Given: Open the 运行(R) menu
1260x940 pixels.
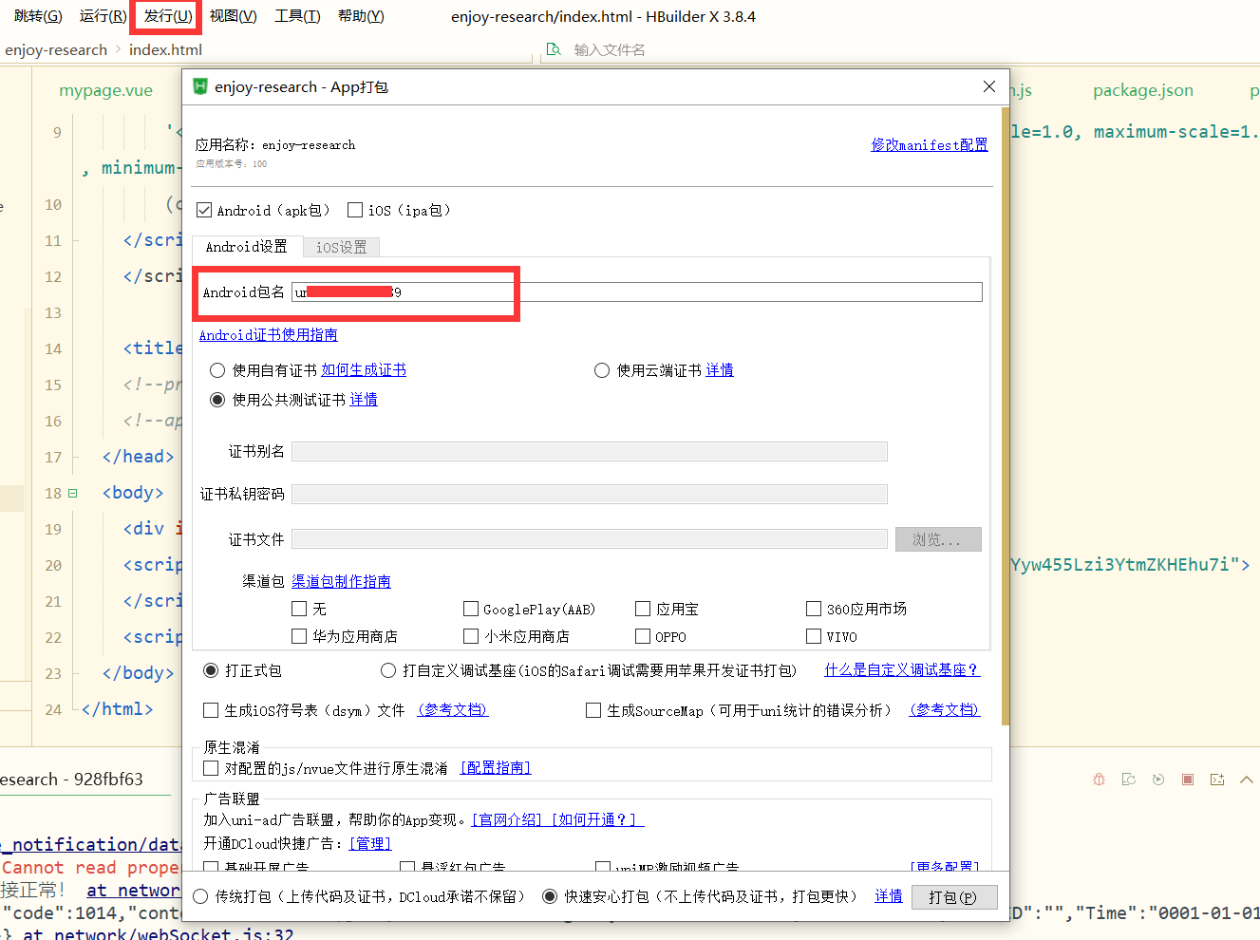Looking at the screenshot, I should tap(103, 16).
